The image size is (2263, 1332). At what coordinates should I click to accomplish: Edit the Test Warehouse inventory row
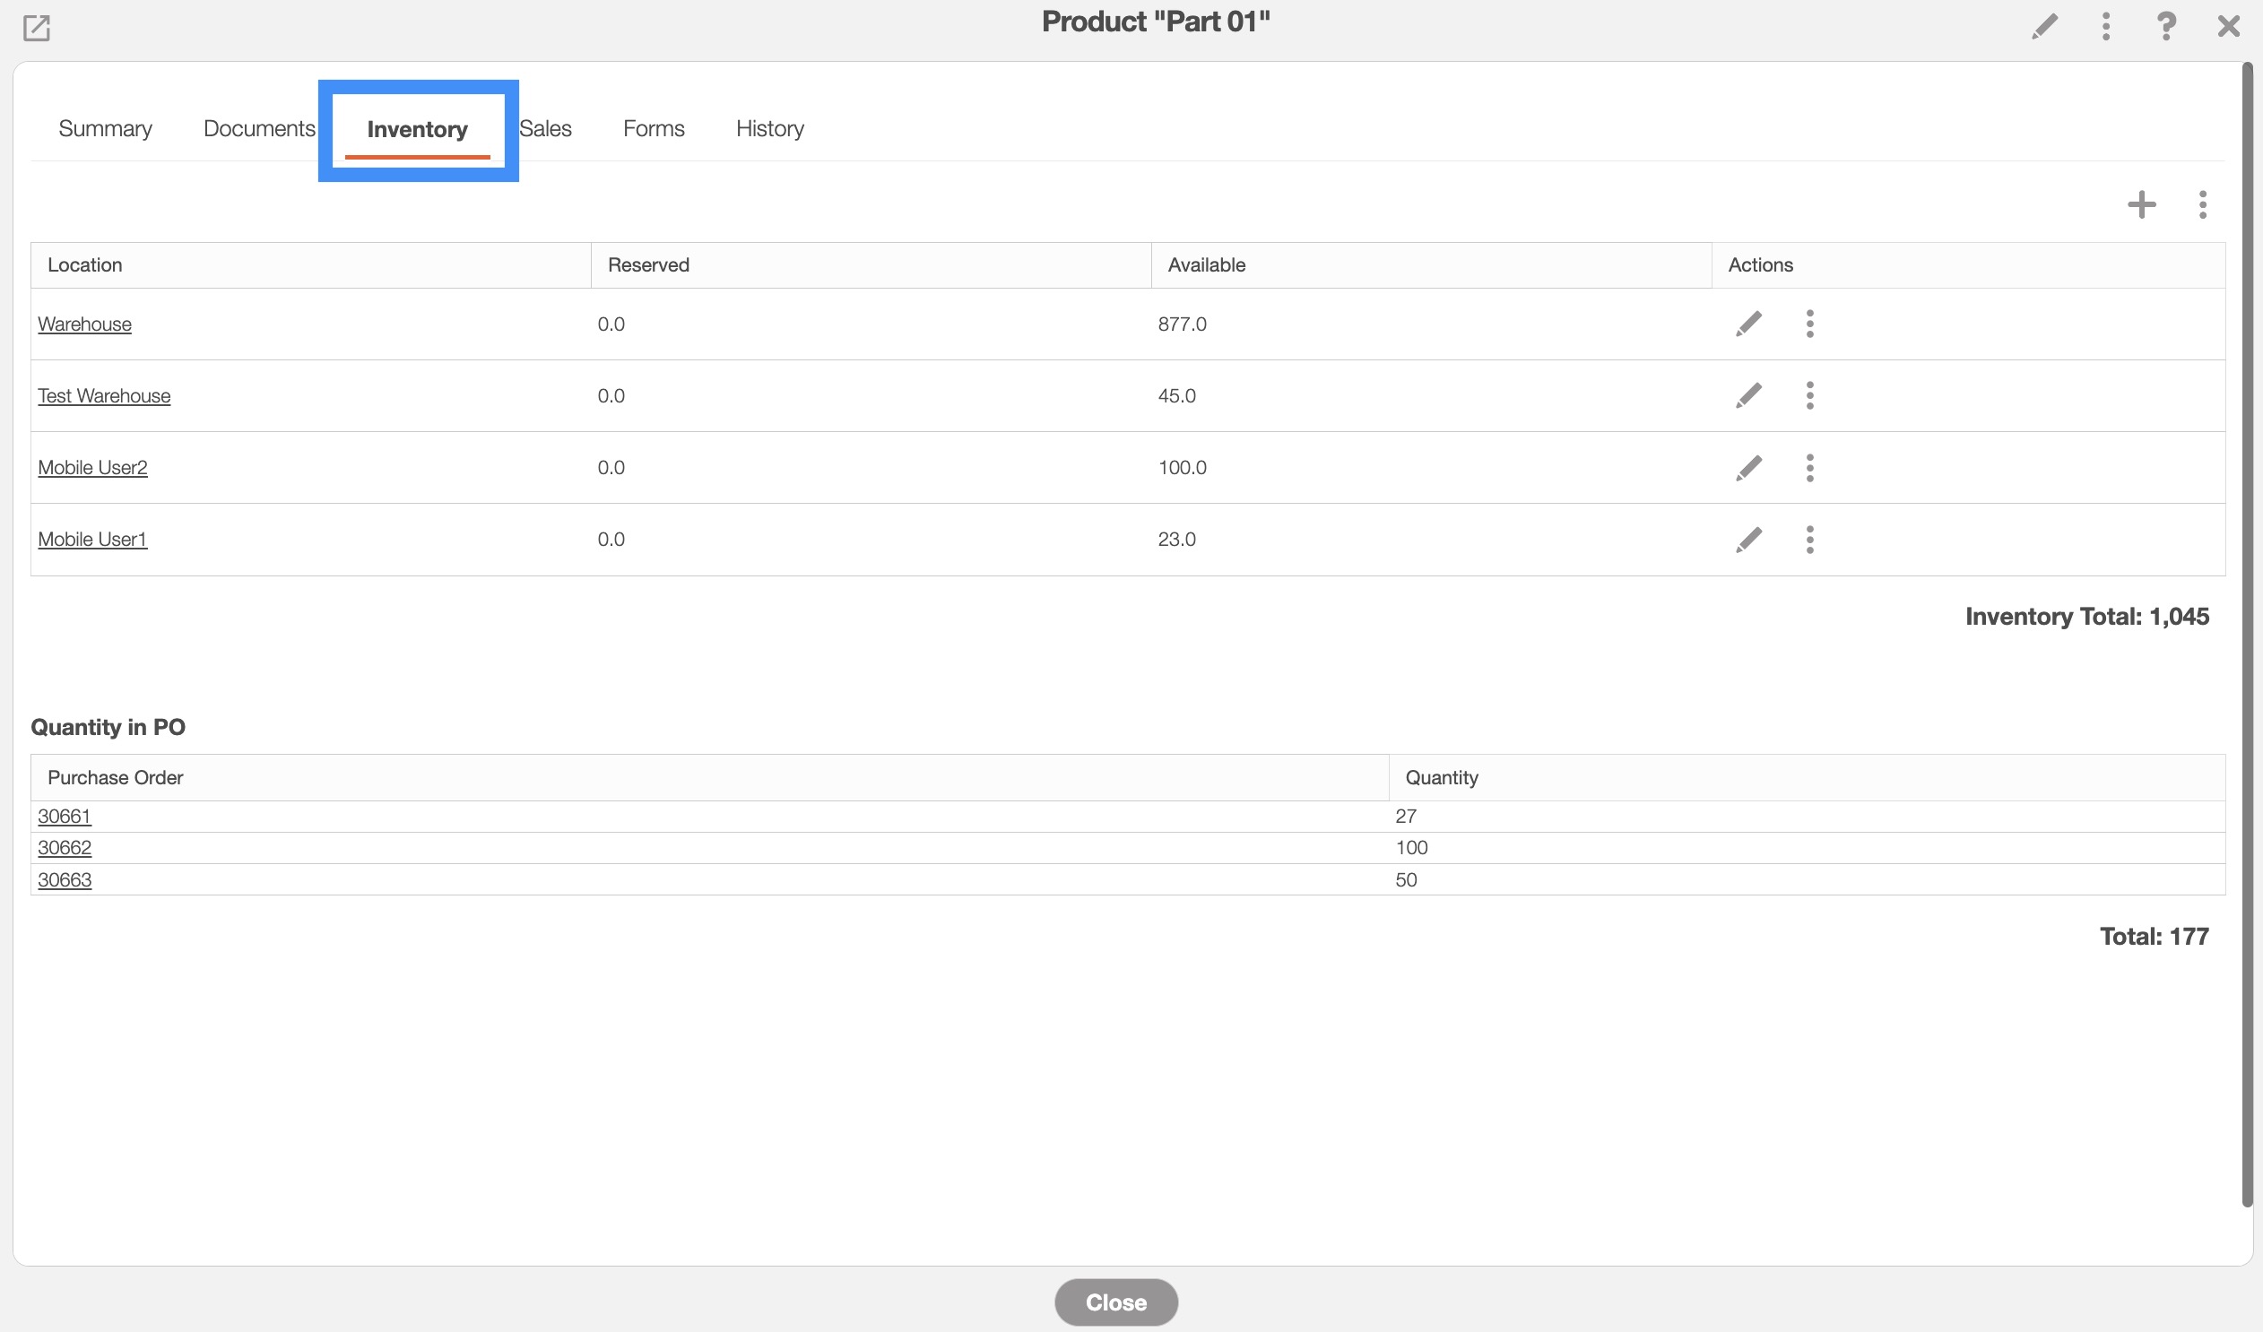click(1748, 396)
